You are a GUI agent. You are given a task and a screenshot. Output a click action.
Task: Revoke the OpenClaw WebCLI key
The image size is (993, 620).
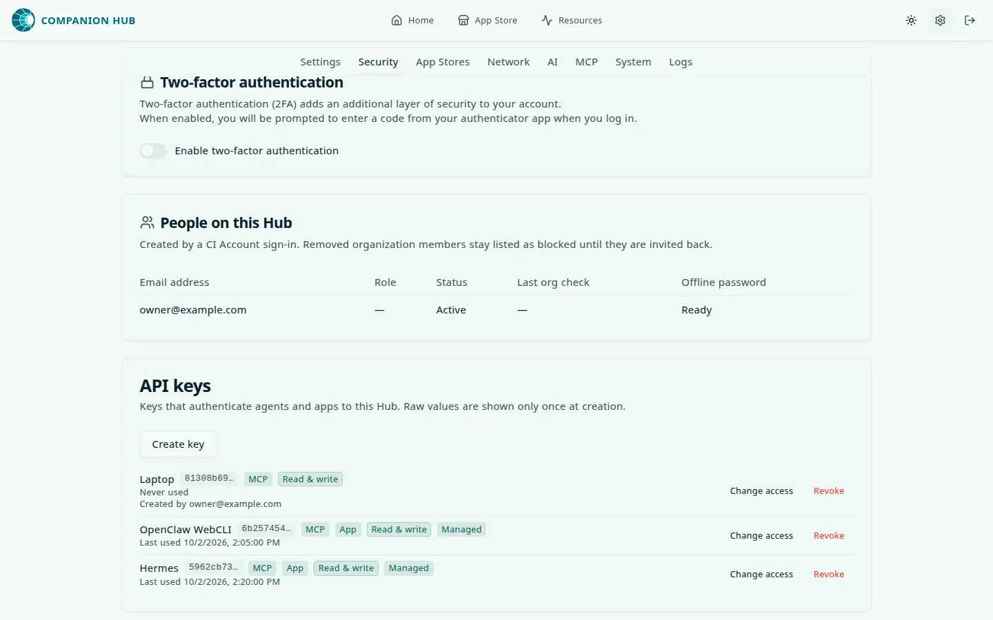pos(829,536)
